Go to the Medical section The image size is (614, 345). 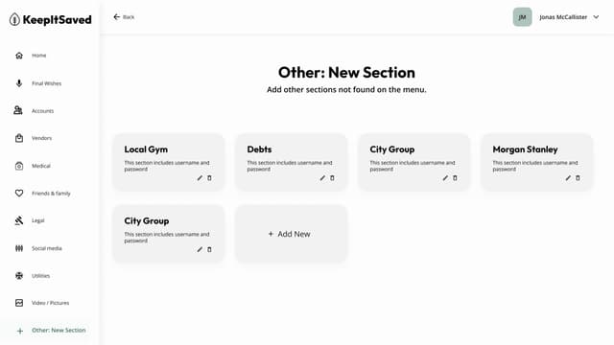click(41, 166)
